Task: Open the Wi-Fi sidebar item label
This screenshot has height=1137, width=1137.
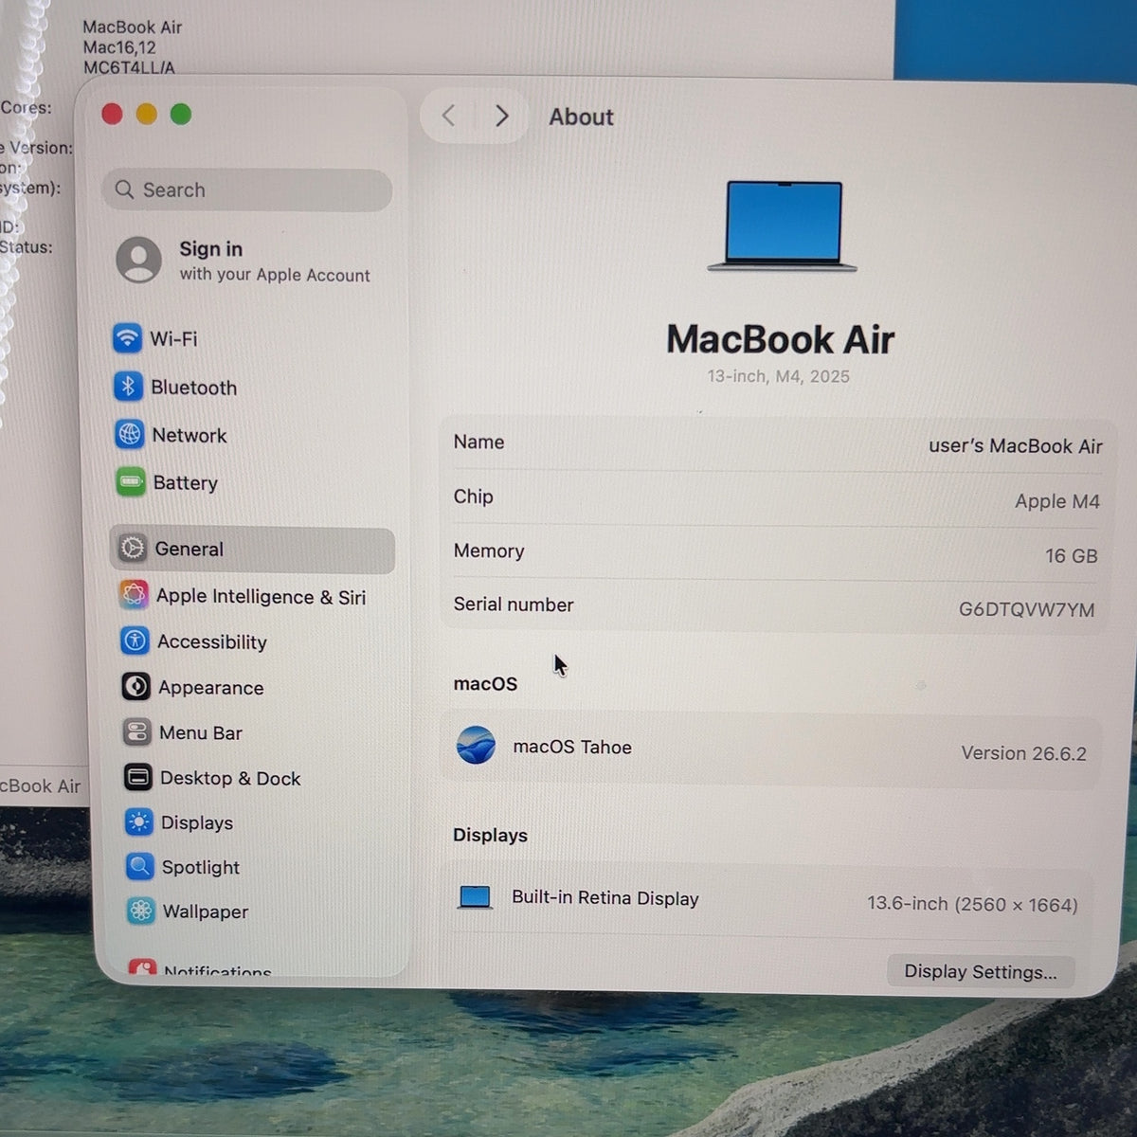Action: (173, 338)
